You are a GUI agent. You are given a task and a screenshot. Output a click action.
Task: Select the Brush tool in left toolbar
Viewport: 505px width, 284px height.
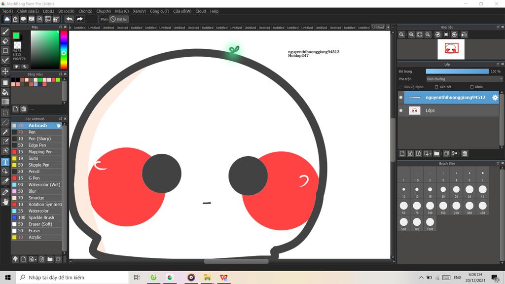tap(5, 32)
